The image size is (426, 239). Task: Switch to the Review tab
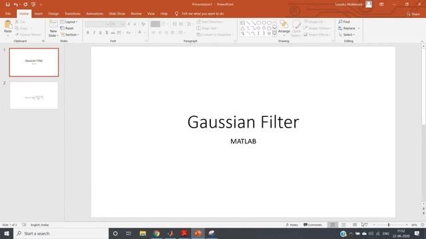[136, 13]
